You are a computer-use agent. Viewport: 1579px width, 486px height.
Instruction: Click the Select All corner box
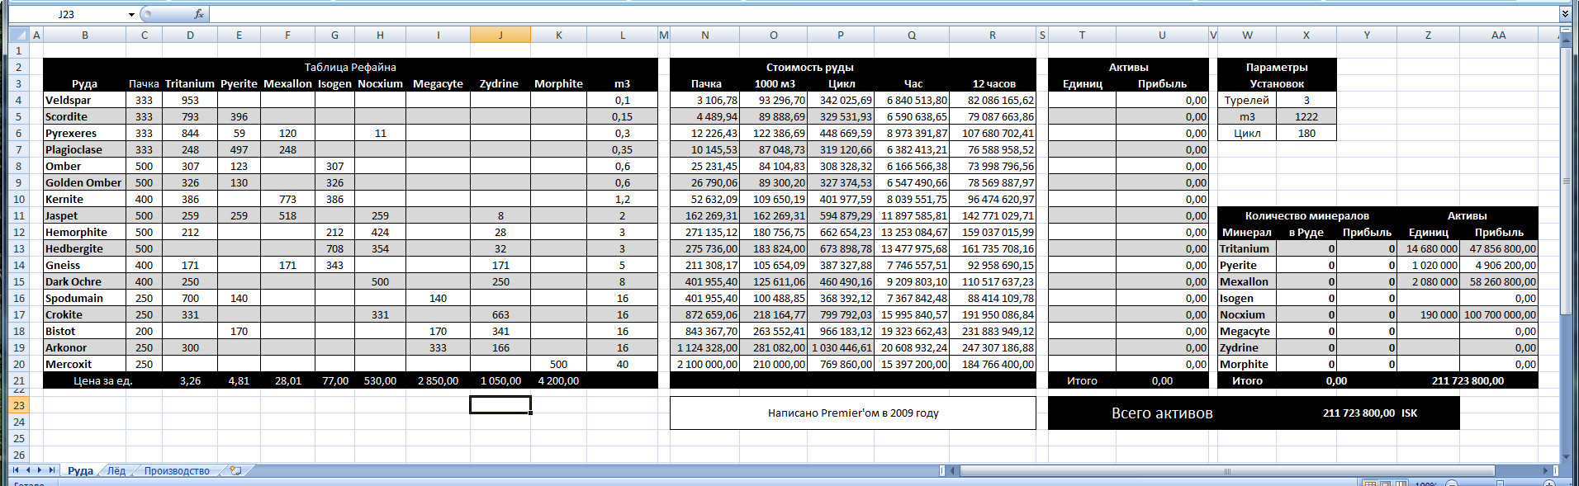coord(19,35)
